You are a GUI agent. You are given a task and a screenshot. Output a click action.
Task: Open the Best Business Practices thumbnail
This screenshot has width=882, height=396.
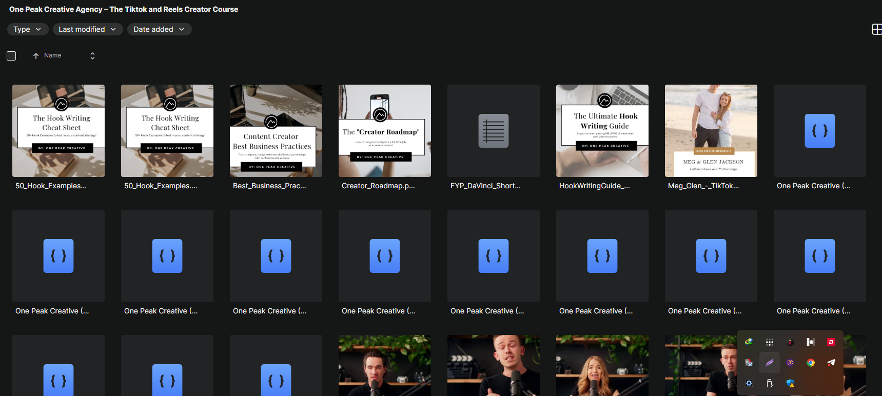coord(276,131)
